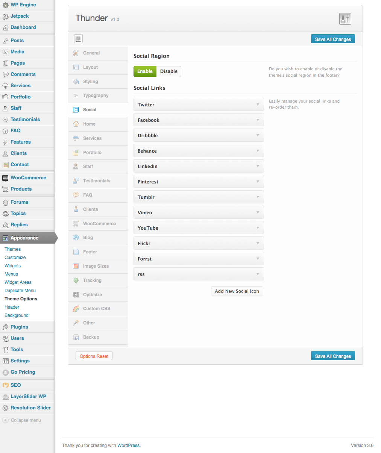
Task: Click the Posts pushpin icon in sidebar
Action: (6, 41)
